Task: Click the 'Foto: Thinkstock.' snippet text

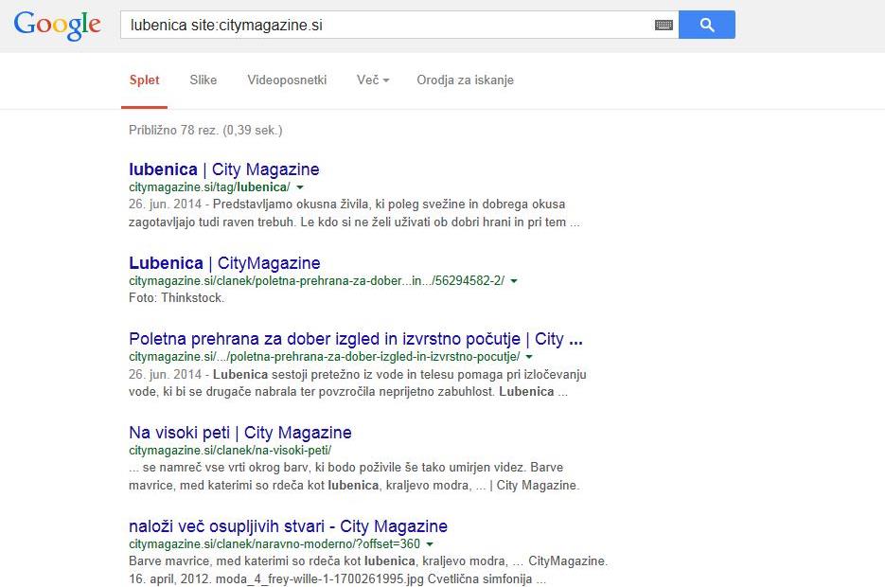Action: [x=176, y=298]
